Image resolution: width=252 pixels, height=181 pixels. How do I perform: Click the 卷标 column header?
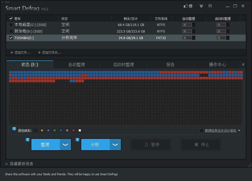pos(17,19)
